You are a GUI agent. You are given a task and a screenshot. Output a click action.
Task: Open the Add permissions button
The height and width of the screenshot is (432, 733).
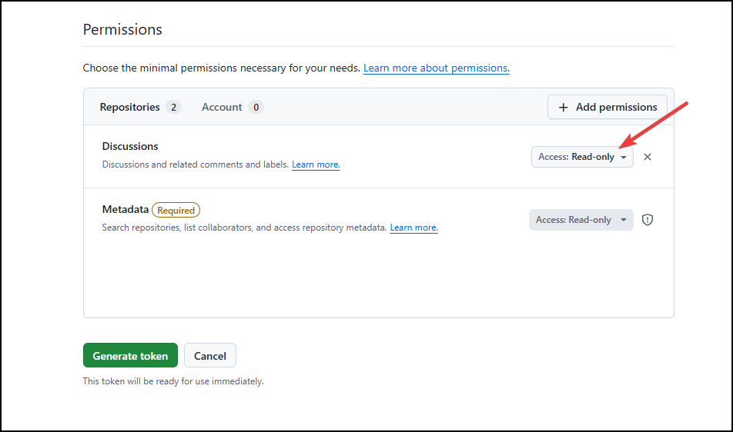click(x=607, y=108)
